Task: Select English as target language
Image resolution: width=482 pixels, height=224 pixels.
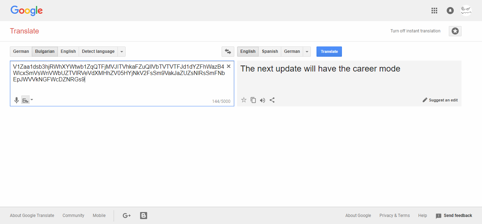Action: (248, 51)
